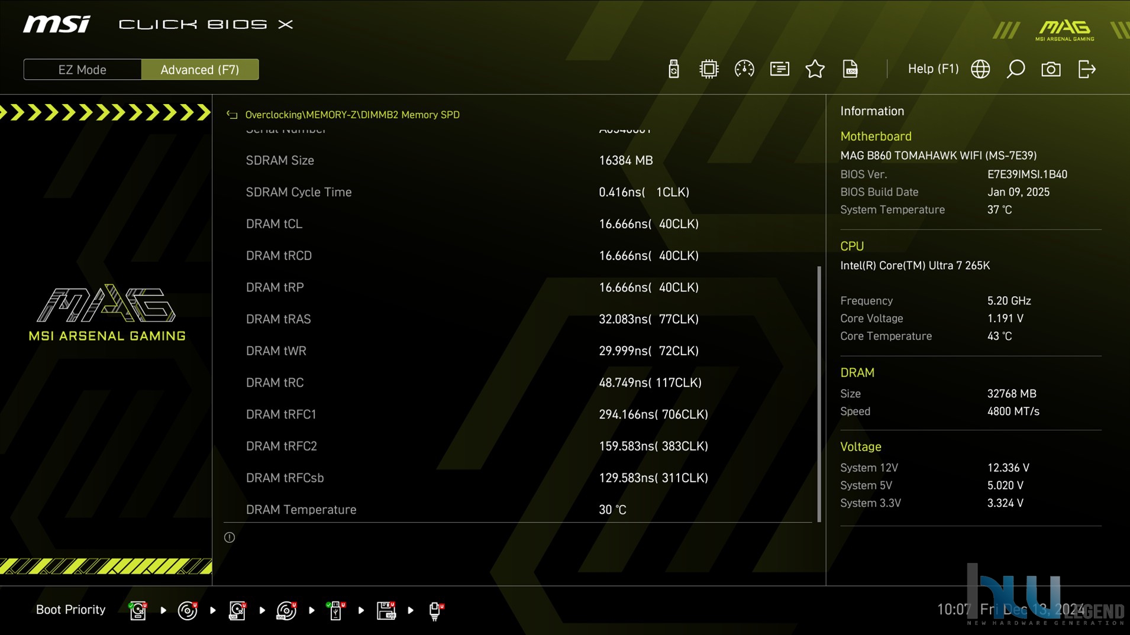The image size is (1130, 635).
Task: Click the BIOS Ver. E7E39IMSI.1B40 value
Action: (x=1027, y=174)
